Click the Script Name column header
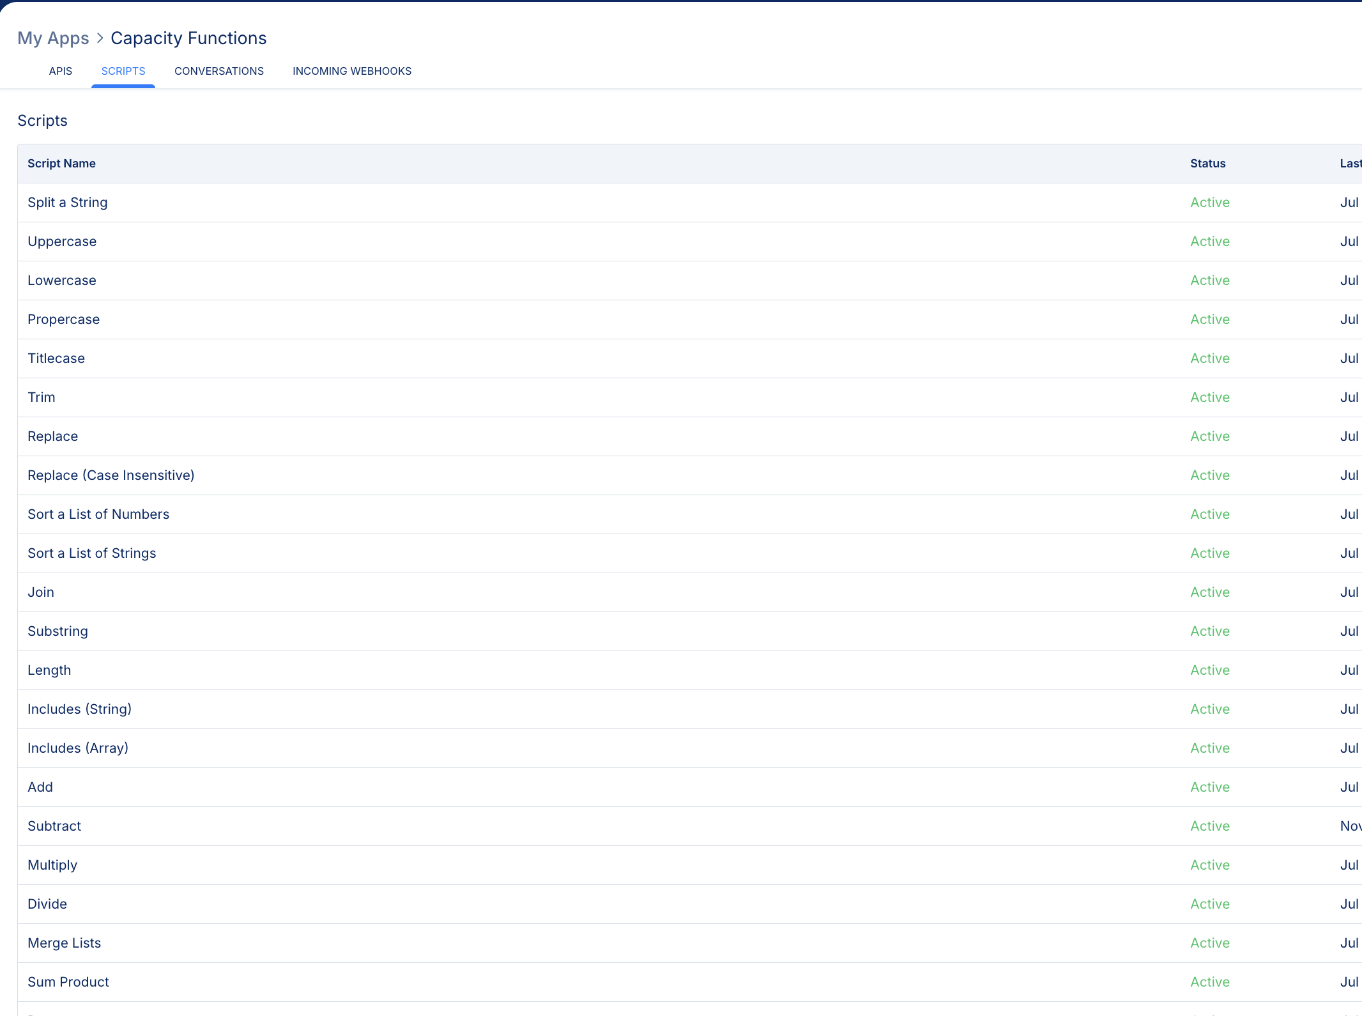Screen dimensions: 1362x1016 (x=61, y=164)
